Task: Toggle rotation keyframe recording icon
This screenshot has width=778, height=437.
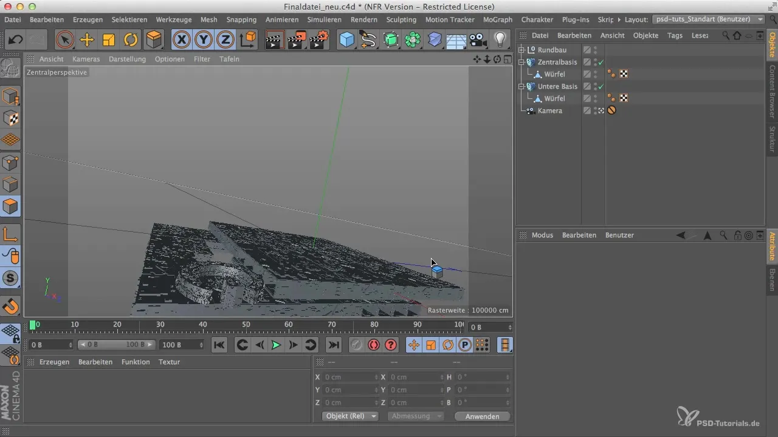Action: 448,345
